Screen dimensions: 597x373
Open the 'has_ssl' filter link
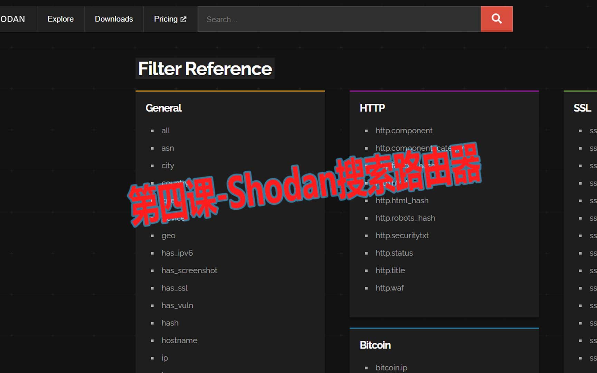174,288
